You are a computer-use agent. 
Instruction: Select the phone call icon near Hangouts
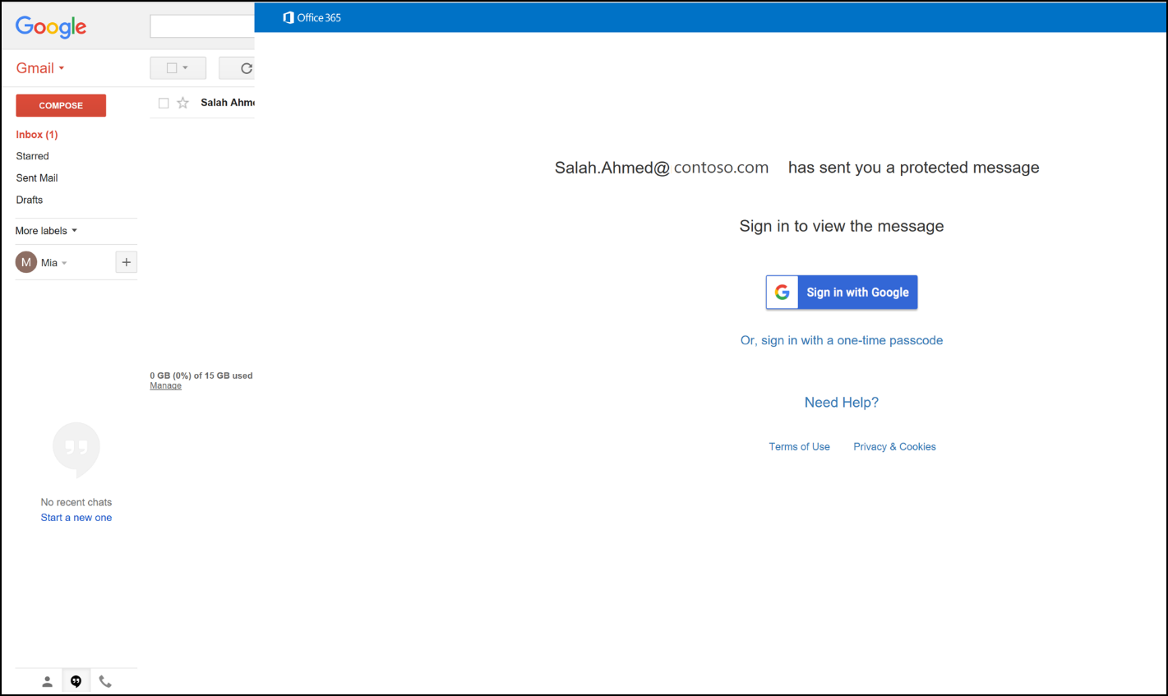105,681
